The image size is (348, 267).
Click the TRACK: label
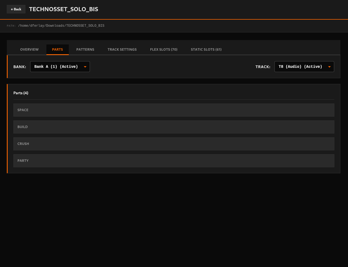(x=263, y=67)
